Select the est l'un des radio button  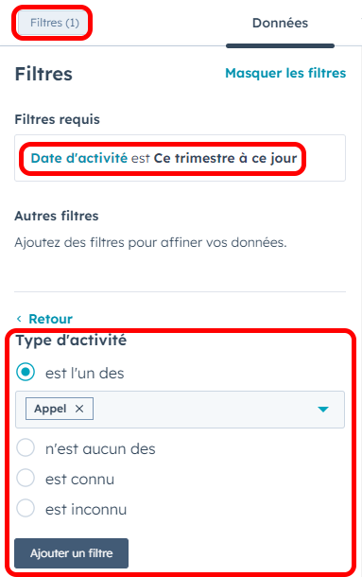pos(26,372)
